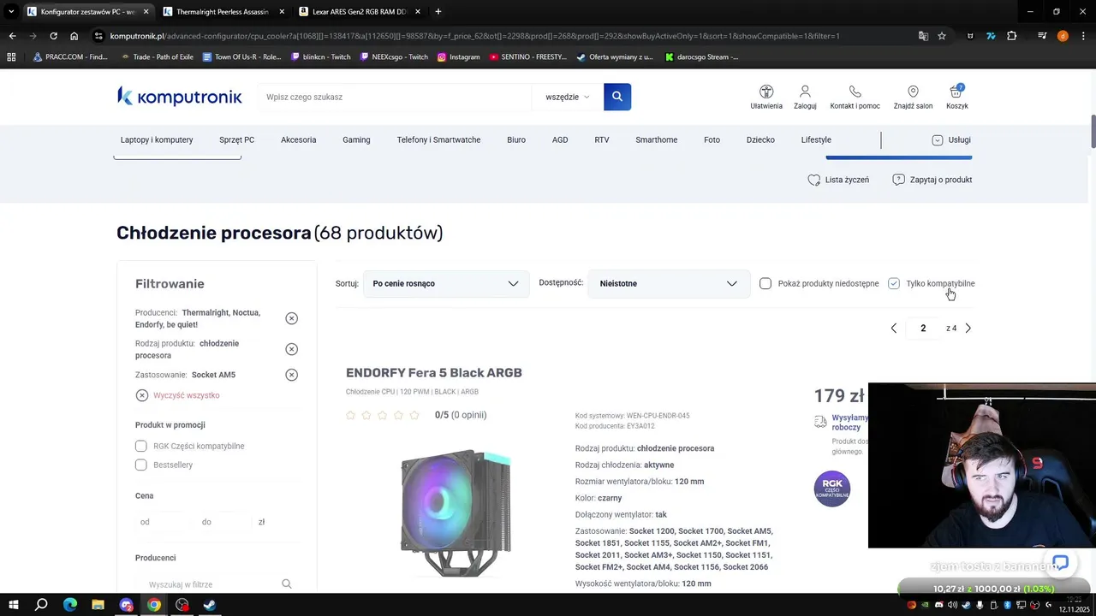
Task: Open Windows taskbar search
Action: pyautogui.click(x=41, y=605)
